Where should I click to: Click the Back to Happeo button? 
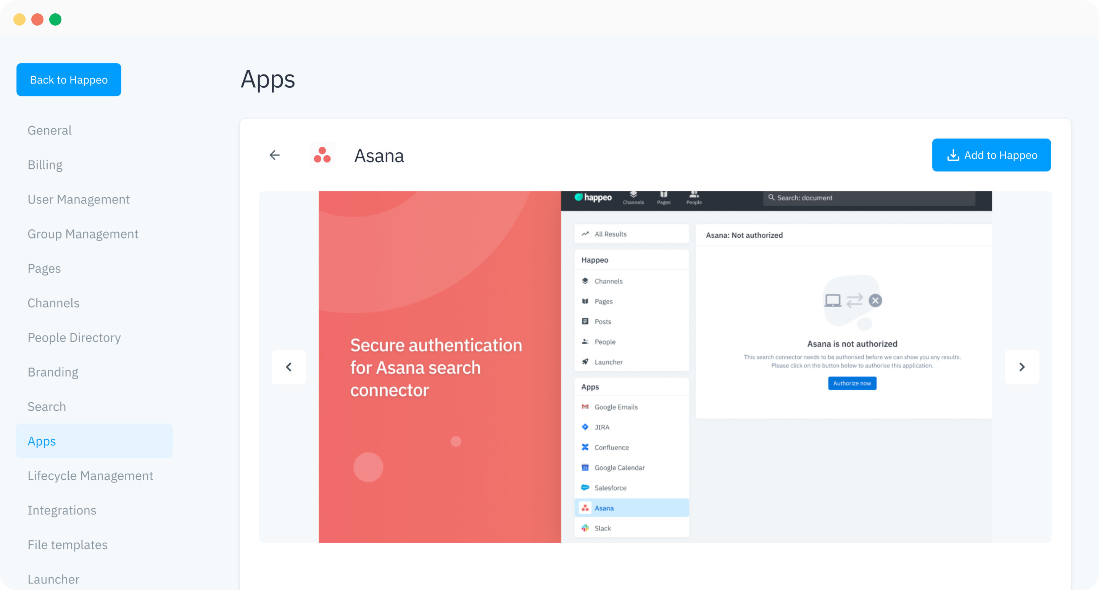coord(69,80)
